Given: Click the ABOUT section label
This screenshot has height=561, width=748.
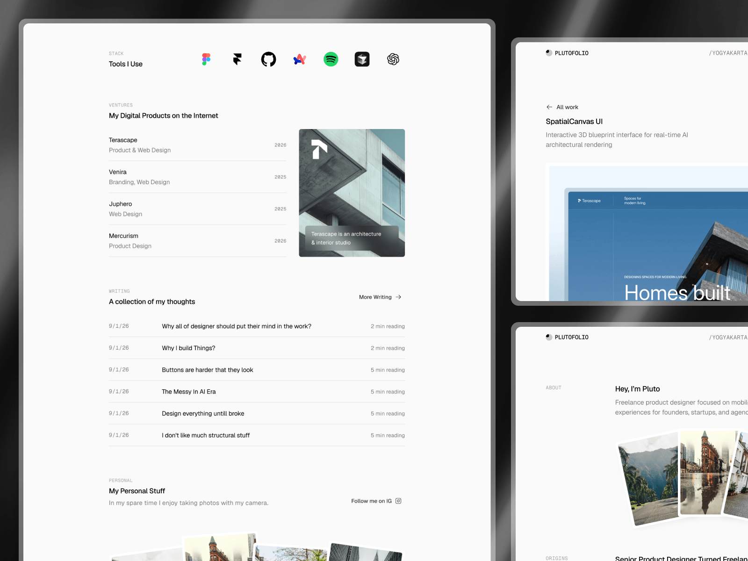Looking at the screenshot, I should (554, 388).
